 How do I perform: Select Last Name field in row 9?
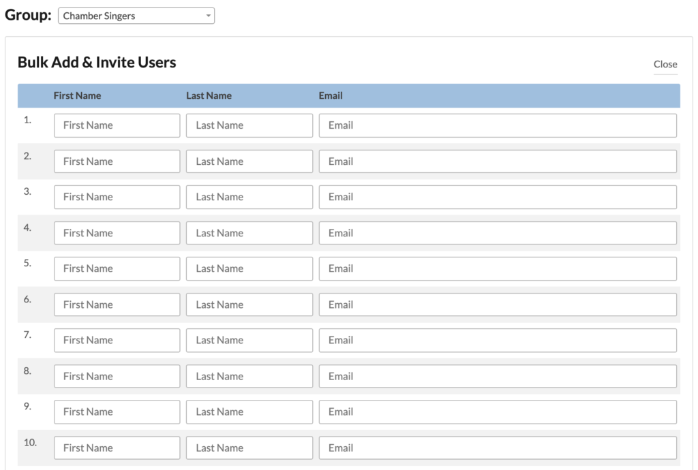point(249,411)
